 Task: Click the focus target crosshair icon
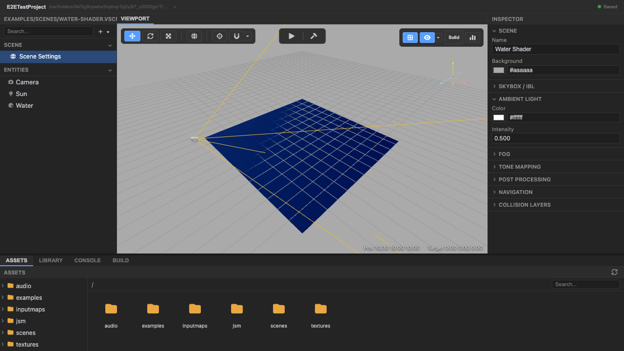coord(219,36)
